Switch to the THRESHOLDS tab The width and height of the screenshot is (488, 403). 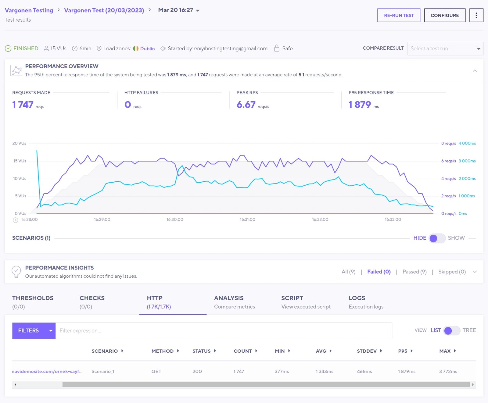33,302
